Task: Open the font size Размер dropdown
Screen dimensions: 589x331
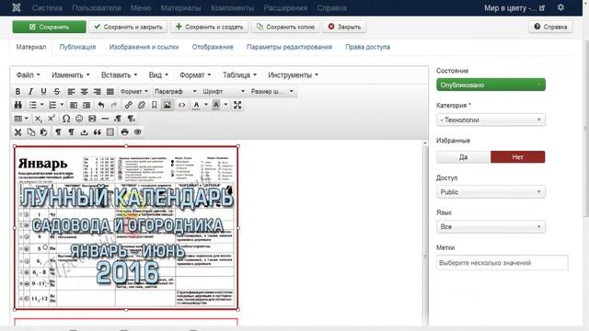Action: [x=272, y=92]
